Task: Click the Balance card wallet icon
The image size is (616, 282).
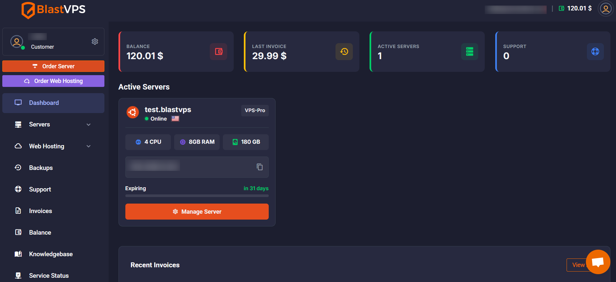Action: coord(219,52)
